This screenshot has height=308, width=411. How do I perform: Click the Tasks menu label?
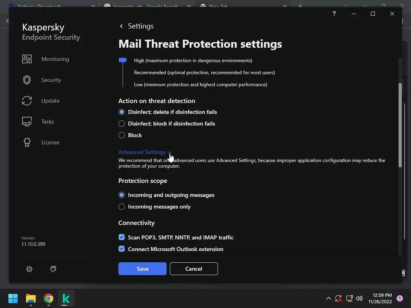tap(48, 122)
